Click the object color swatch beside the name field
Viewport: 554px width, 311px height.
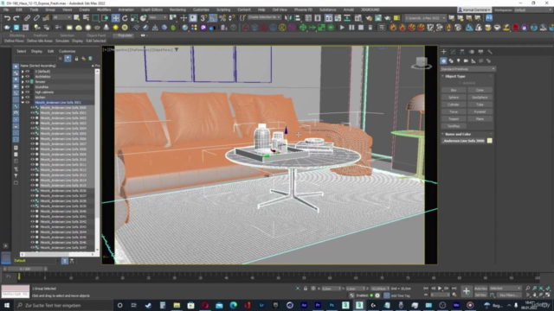[489, 141]
